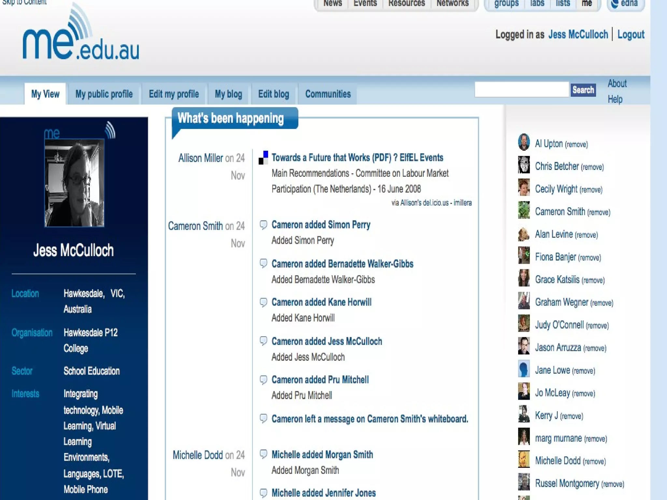Click Al Upton's avatar icon

524,142
